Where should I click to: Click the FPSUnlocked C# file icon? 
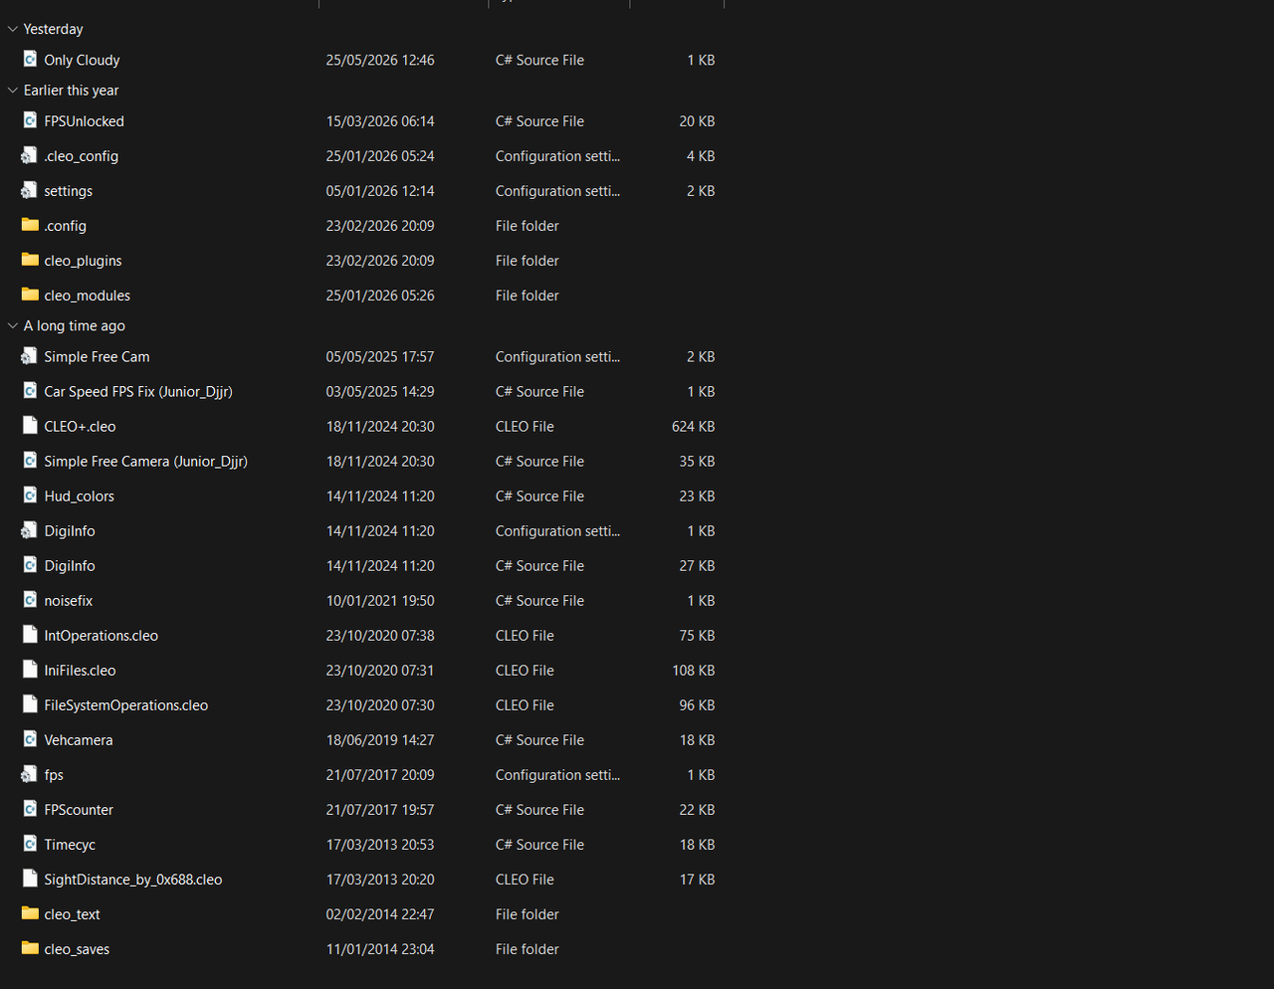click(x=30, y=120)
